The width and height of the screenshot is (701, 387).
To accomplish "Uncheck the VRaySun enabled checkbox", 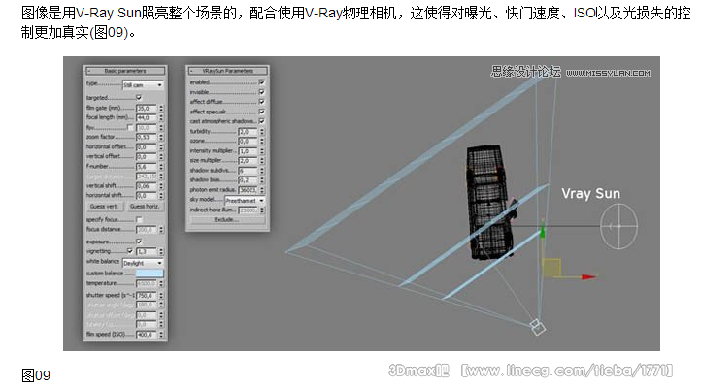I will [262, 82].
